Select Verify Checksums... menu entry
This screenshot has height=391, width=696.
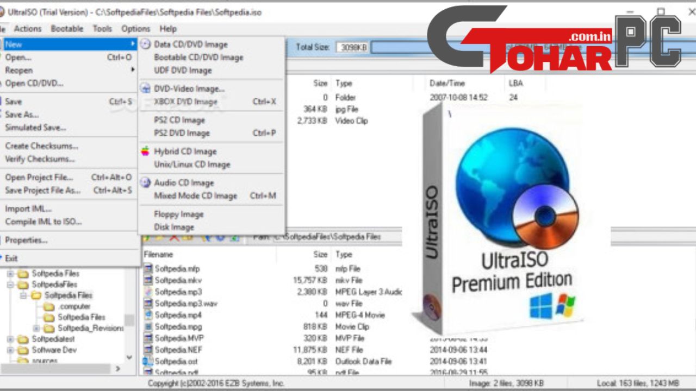[x=69, y=159]
